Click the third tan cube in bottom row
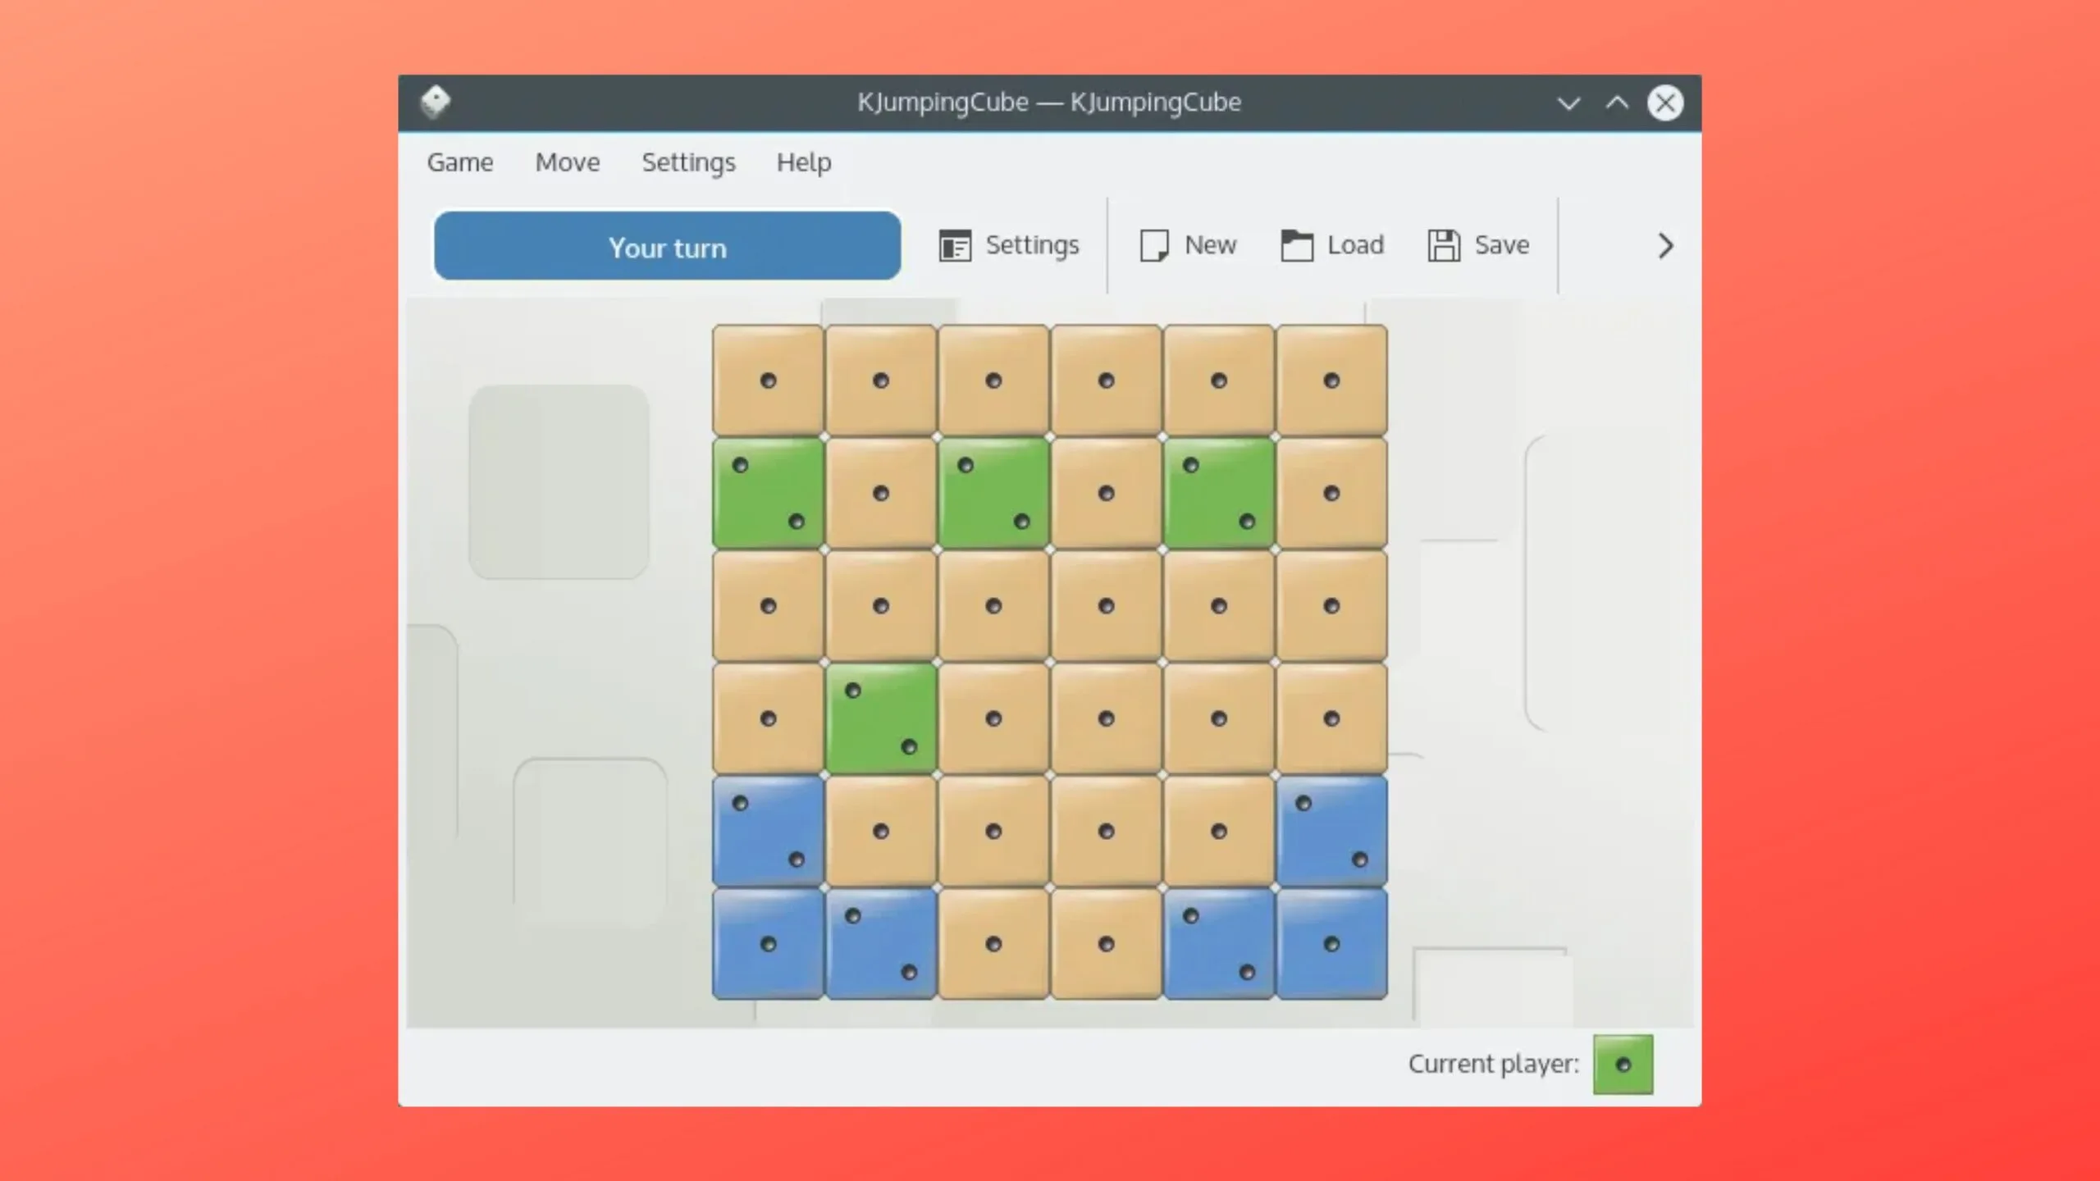The height and width of the screenshot is (1181, 2100). click(x=993, y=944)
